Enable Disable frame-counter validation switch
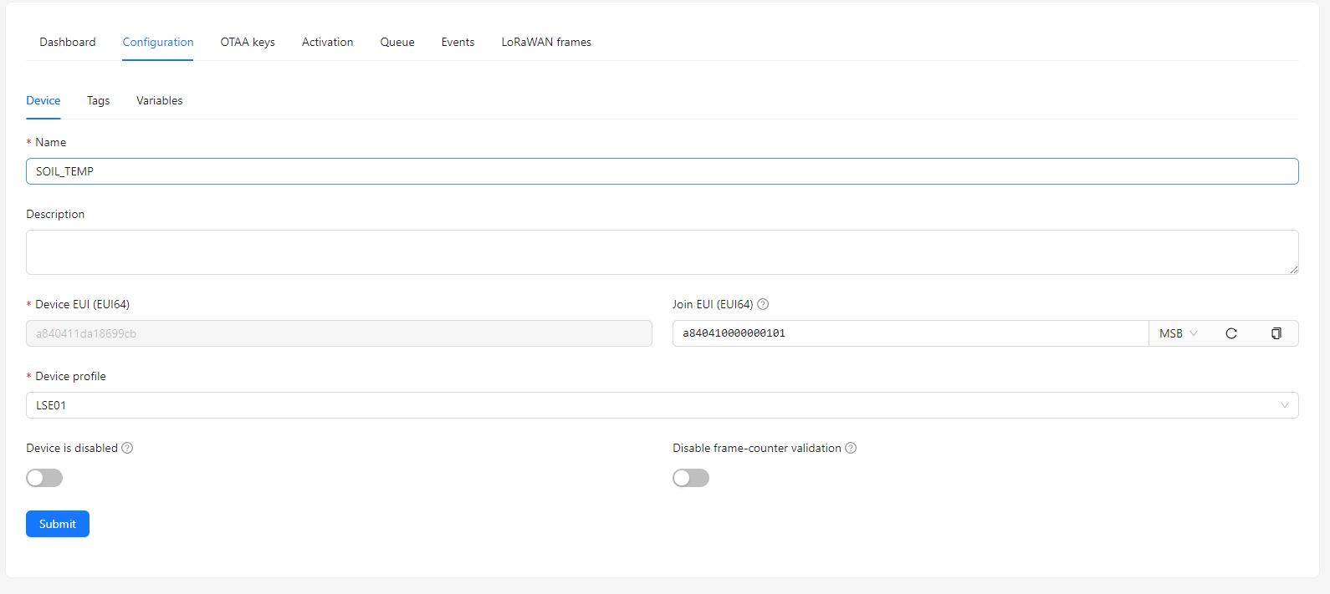 click(691, 478)
